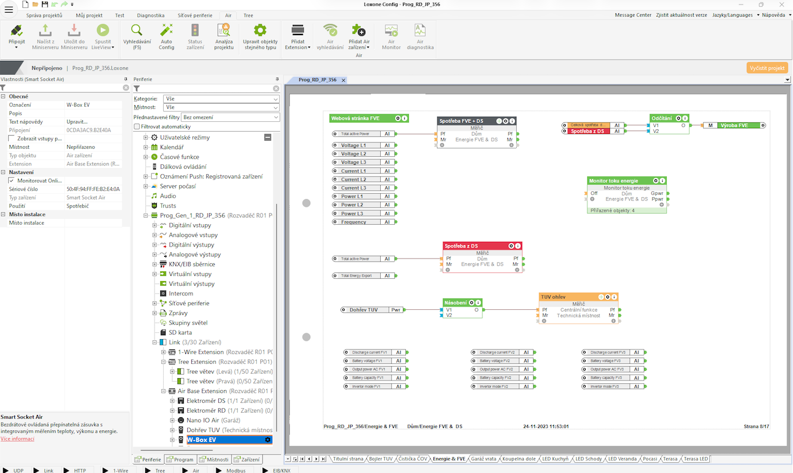793x473 pixels.
Task: Switch to Diagnostika ribbon tab
Action: [150, 16]
